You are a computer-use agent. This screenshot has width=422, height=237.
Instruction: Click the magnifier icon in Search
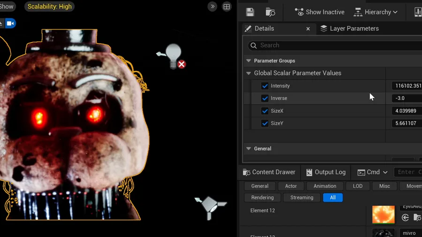(x=254, y=45)
